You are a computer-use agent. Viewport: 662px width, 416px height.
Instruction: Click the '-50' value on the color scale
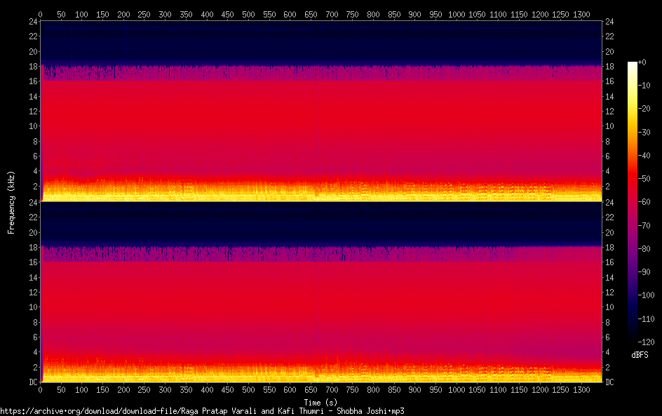644,179
